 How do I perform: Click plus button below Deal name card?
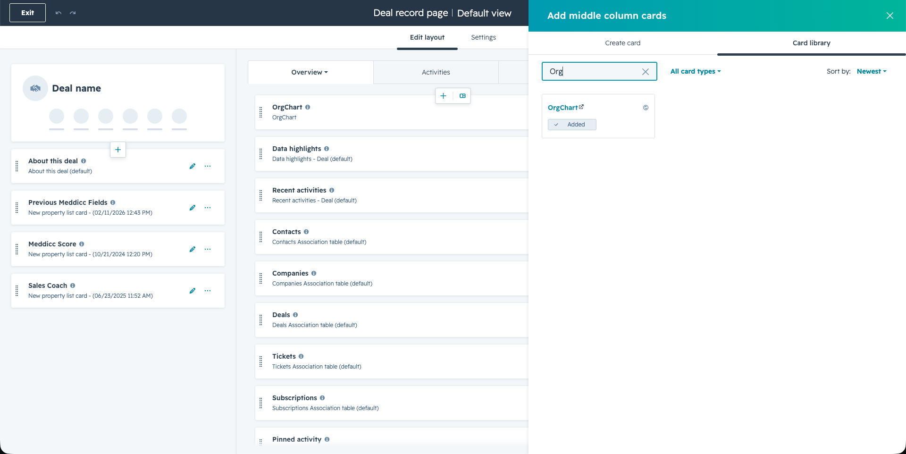(118, 150)
